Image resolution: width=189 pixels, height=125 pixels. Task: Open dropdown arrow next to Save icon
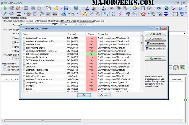point(72,8)
